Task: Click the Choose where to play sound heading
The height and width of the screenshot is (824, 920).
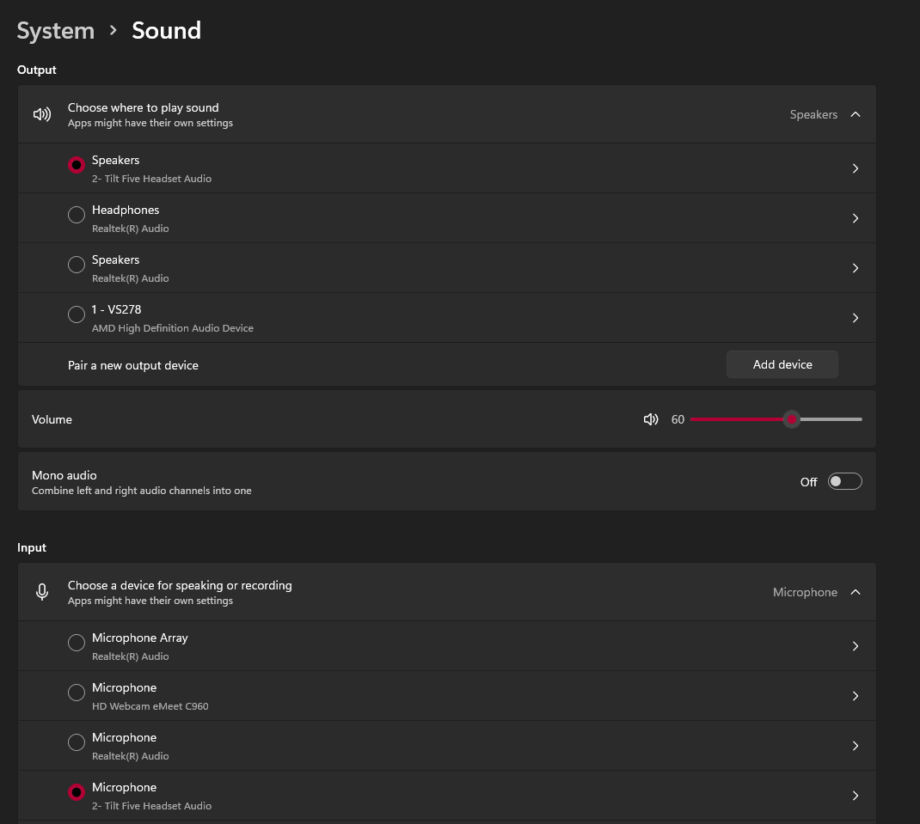Action: coord(144,107)
